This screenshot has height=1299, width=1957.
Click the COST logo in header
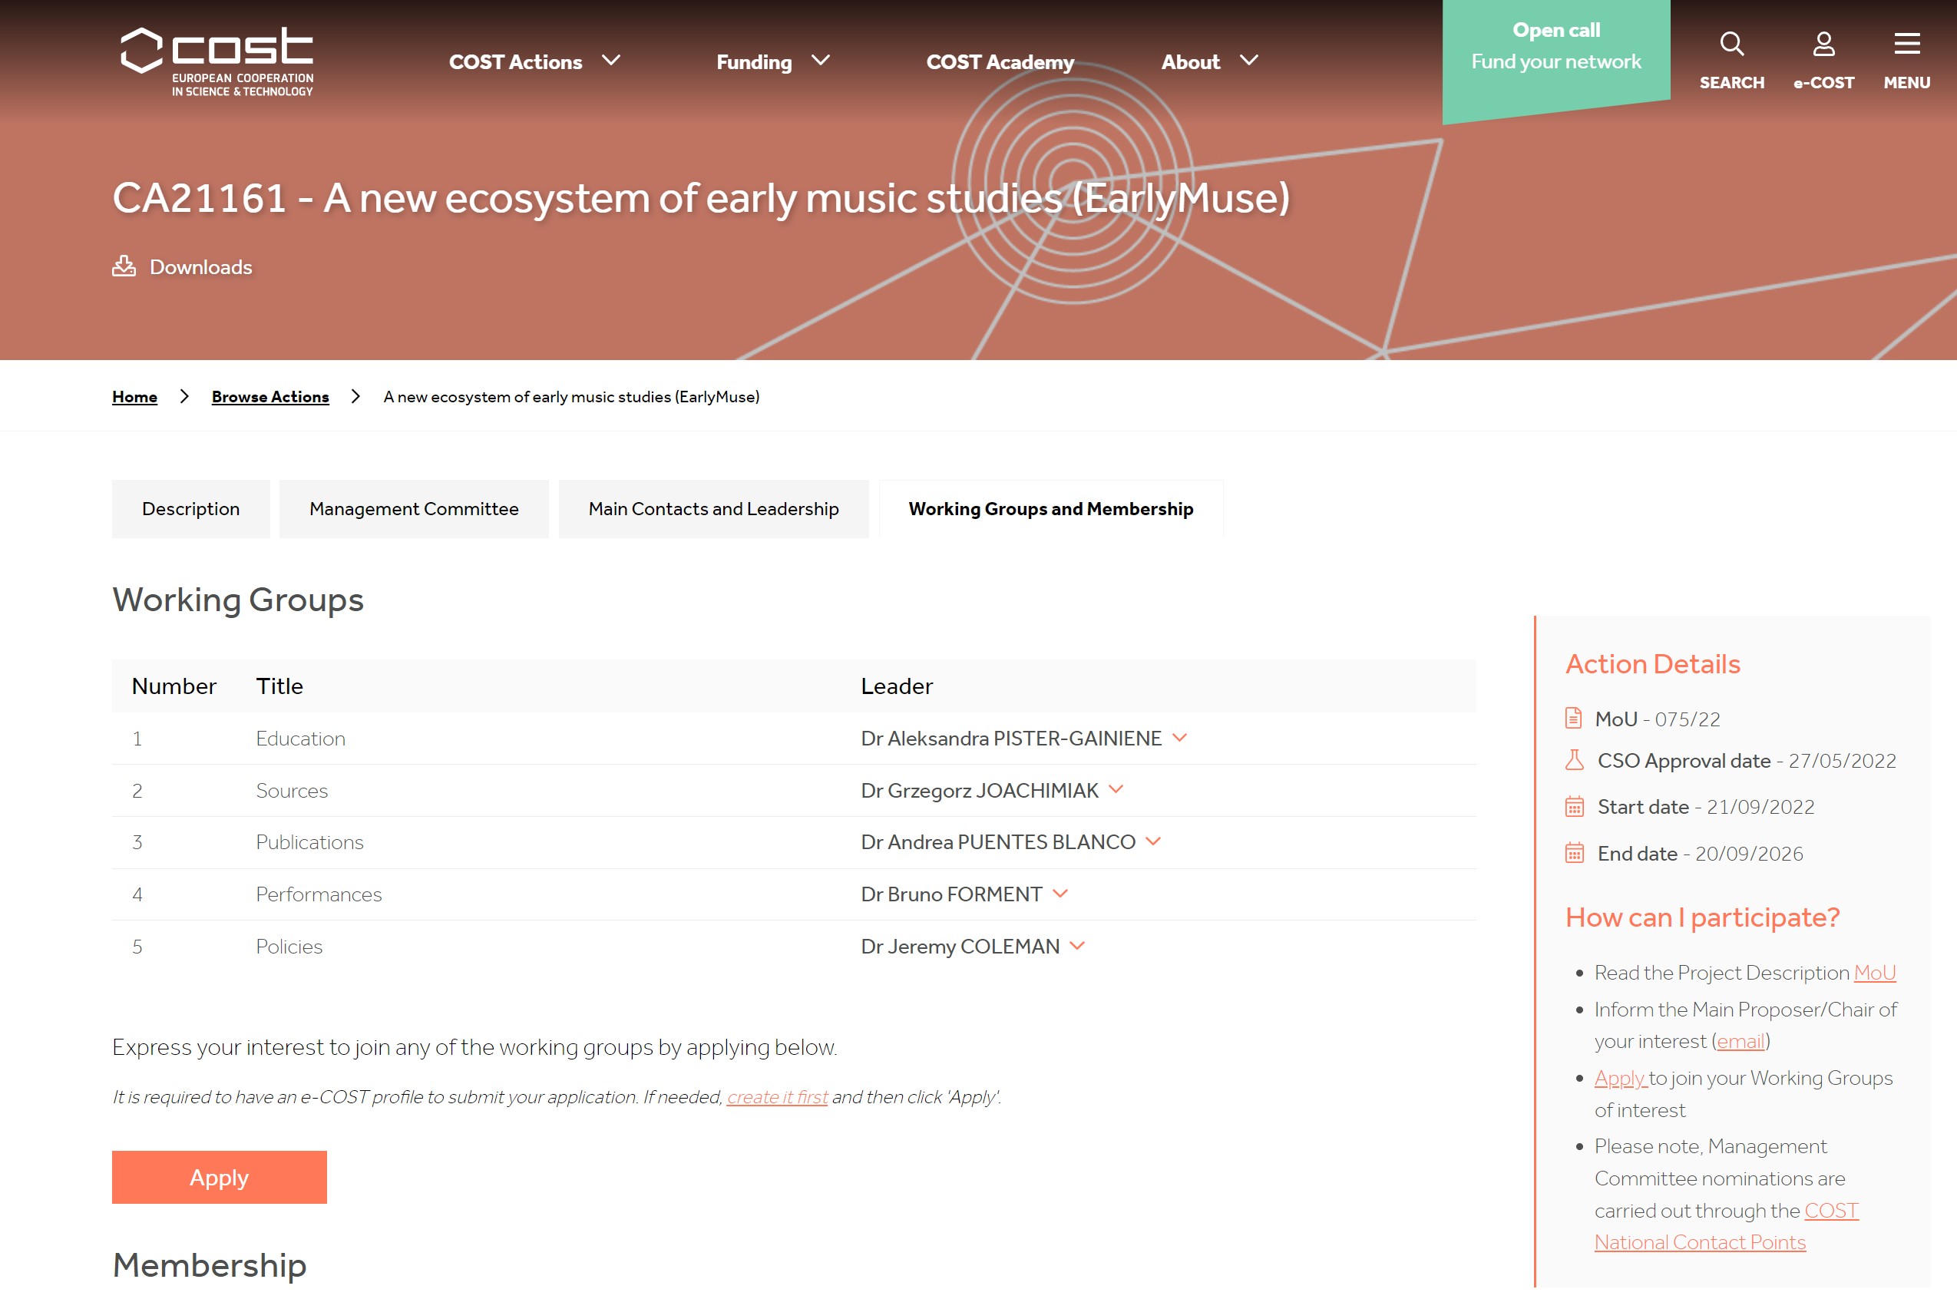(x=217, y=62)
